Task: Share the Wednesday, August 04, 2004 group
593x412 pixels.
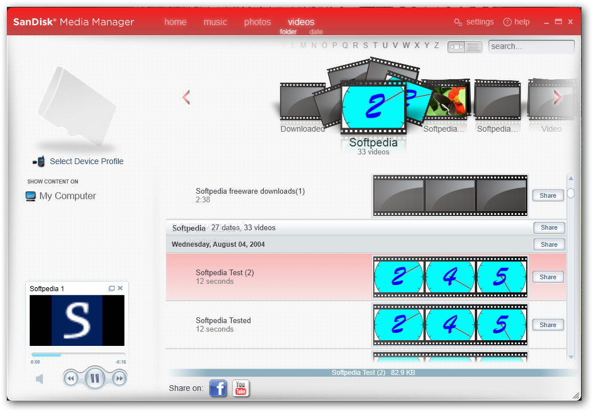Action: (549, 244)
